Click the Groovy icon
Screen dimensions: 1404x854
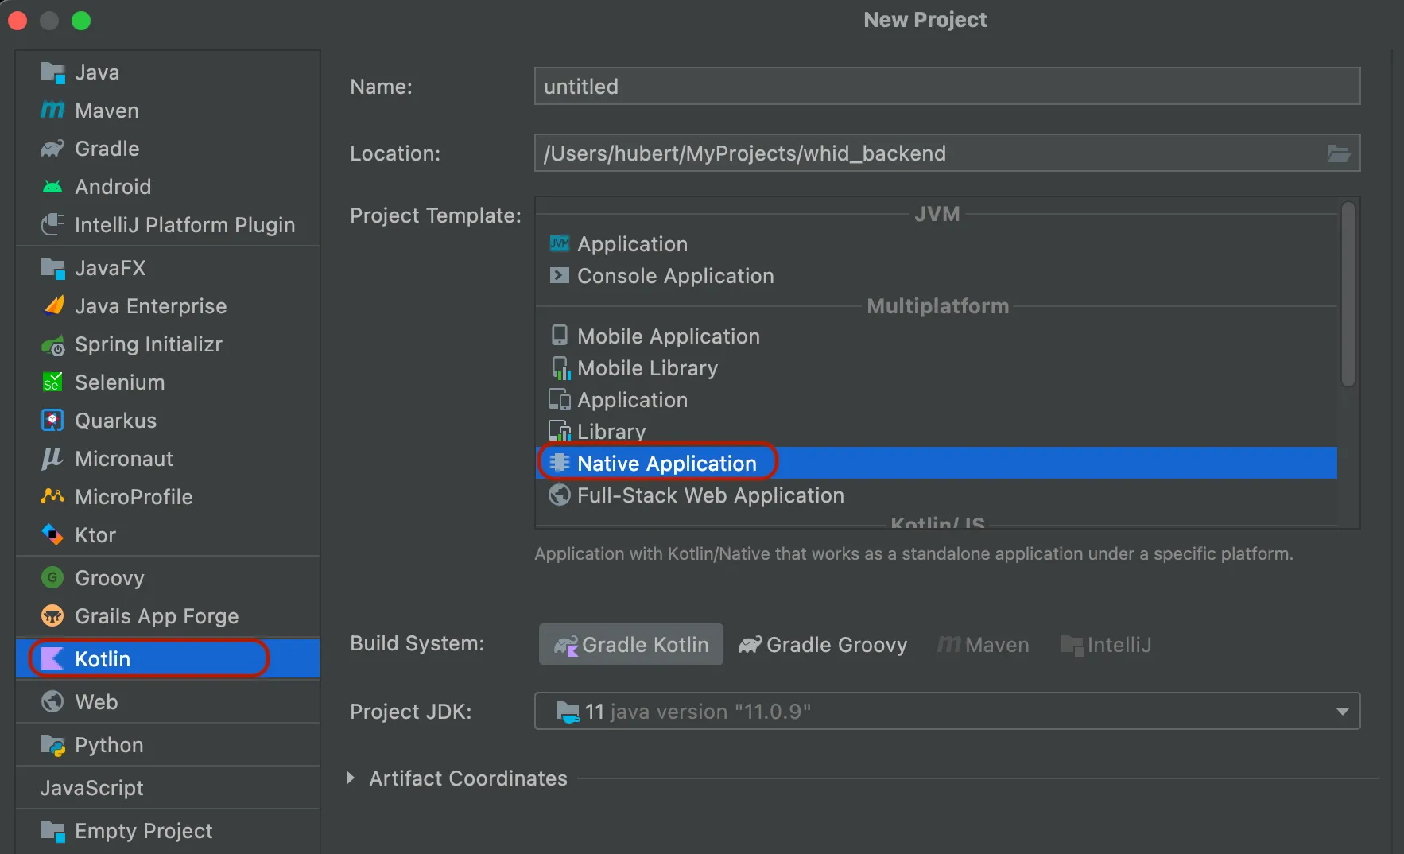[x=52, y=578]
